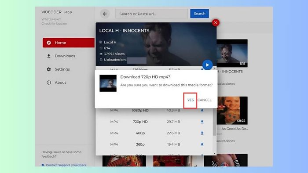Click the '1080p HD' quality label
The height and width of the screenshot is (173, 308).
(x=140, y=110)
